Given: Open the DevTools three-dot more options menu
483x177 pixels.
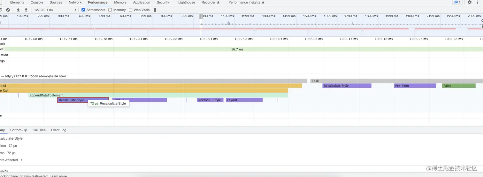Looking at the screenshot, I should click(x=479, y=2).
